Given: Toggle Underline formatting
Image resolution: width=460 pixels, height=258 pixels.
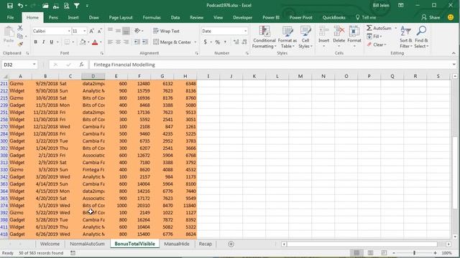Looking at the screenshot, I should click(x=51, y=42).
